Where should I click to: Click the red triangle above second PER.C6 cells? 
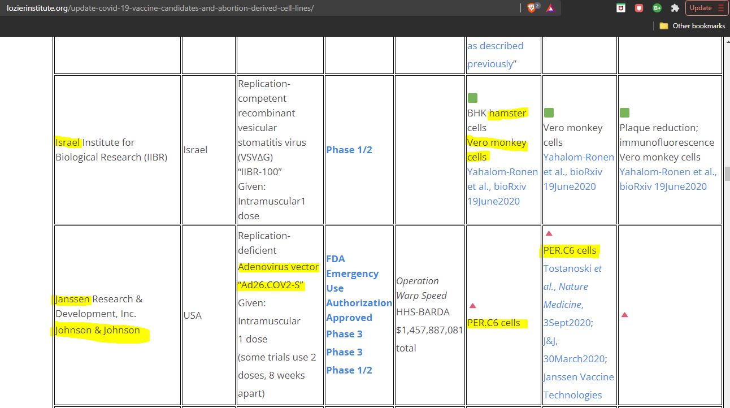(549, 233)
